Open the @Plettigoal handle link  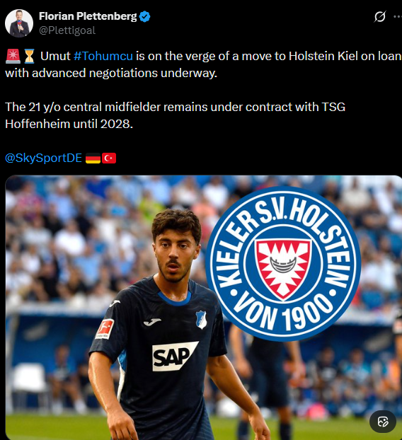[x=67, y=30]
